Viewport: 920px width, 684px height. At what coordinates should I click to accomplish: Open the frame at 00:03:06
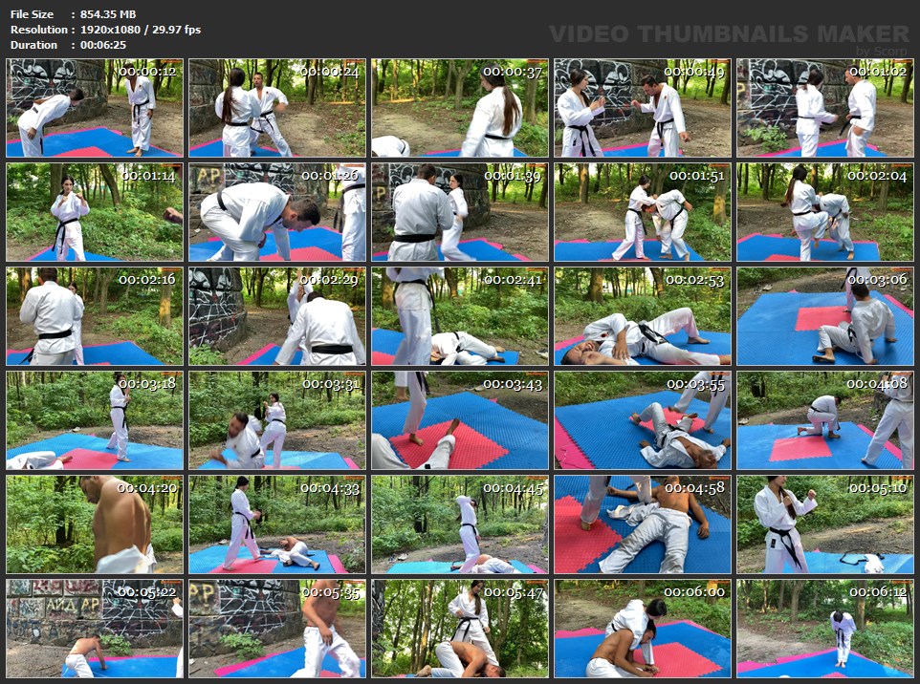coord(825,316)
